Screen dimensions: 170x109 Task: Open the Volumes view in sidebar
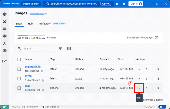(x=5, y=29)
